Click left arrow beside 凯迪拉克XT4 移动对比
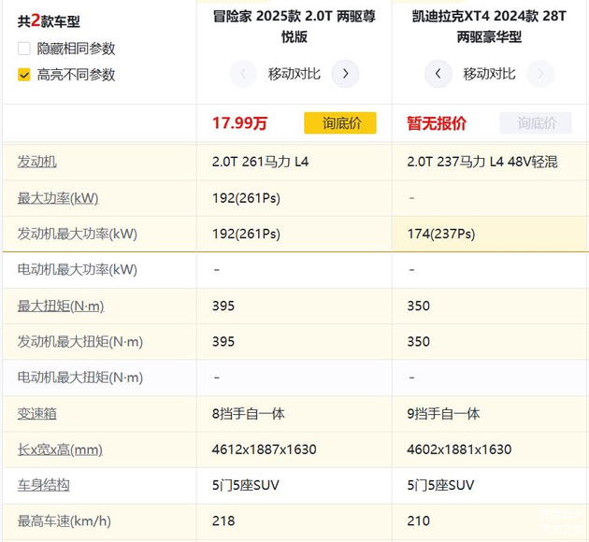This screenshot has height=542, width=589. point(438,74)
